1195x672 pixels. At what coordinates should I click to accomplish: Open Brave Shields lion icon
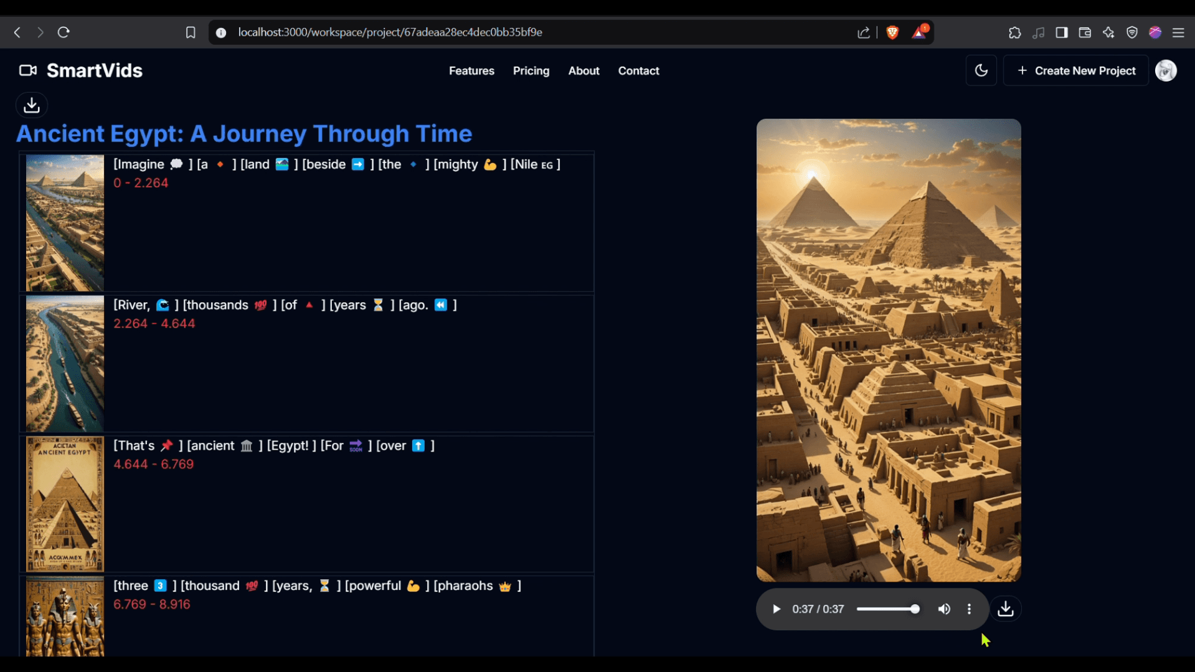pos(892,32)
